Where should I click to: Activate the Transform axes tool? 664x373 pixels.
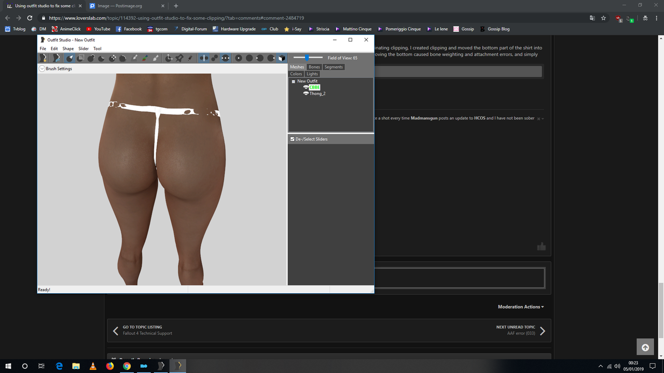tap(169, 58)
